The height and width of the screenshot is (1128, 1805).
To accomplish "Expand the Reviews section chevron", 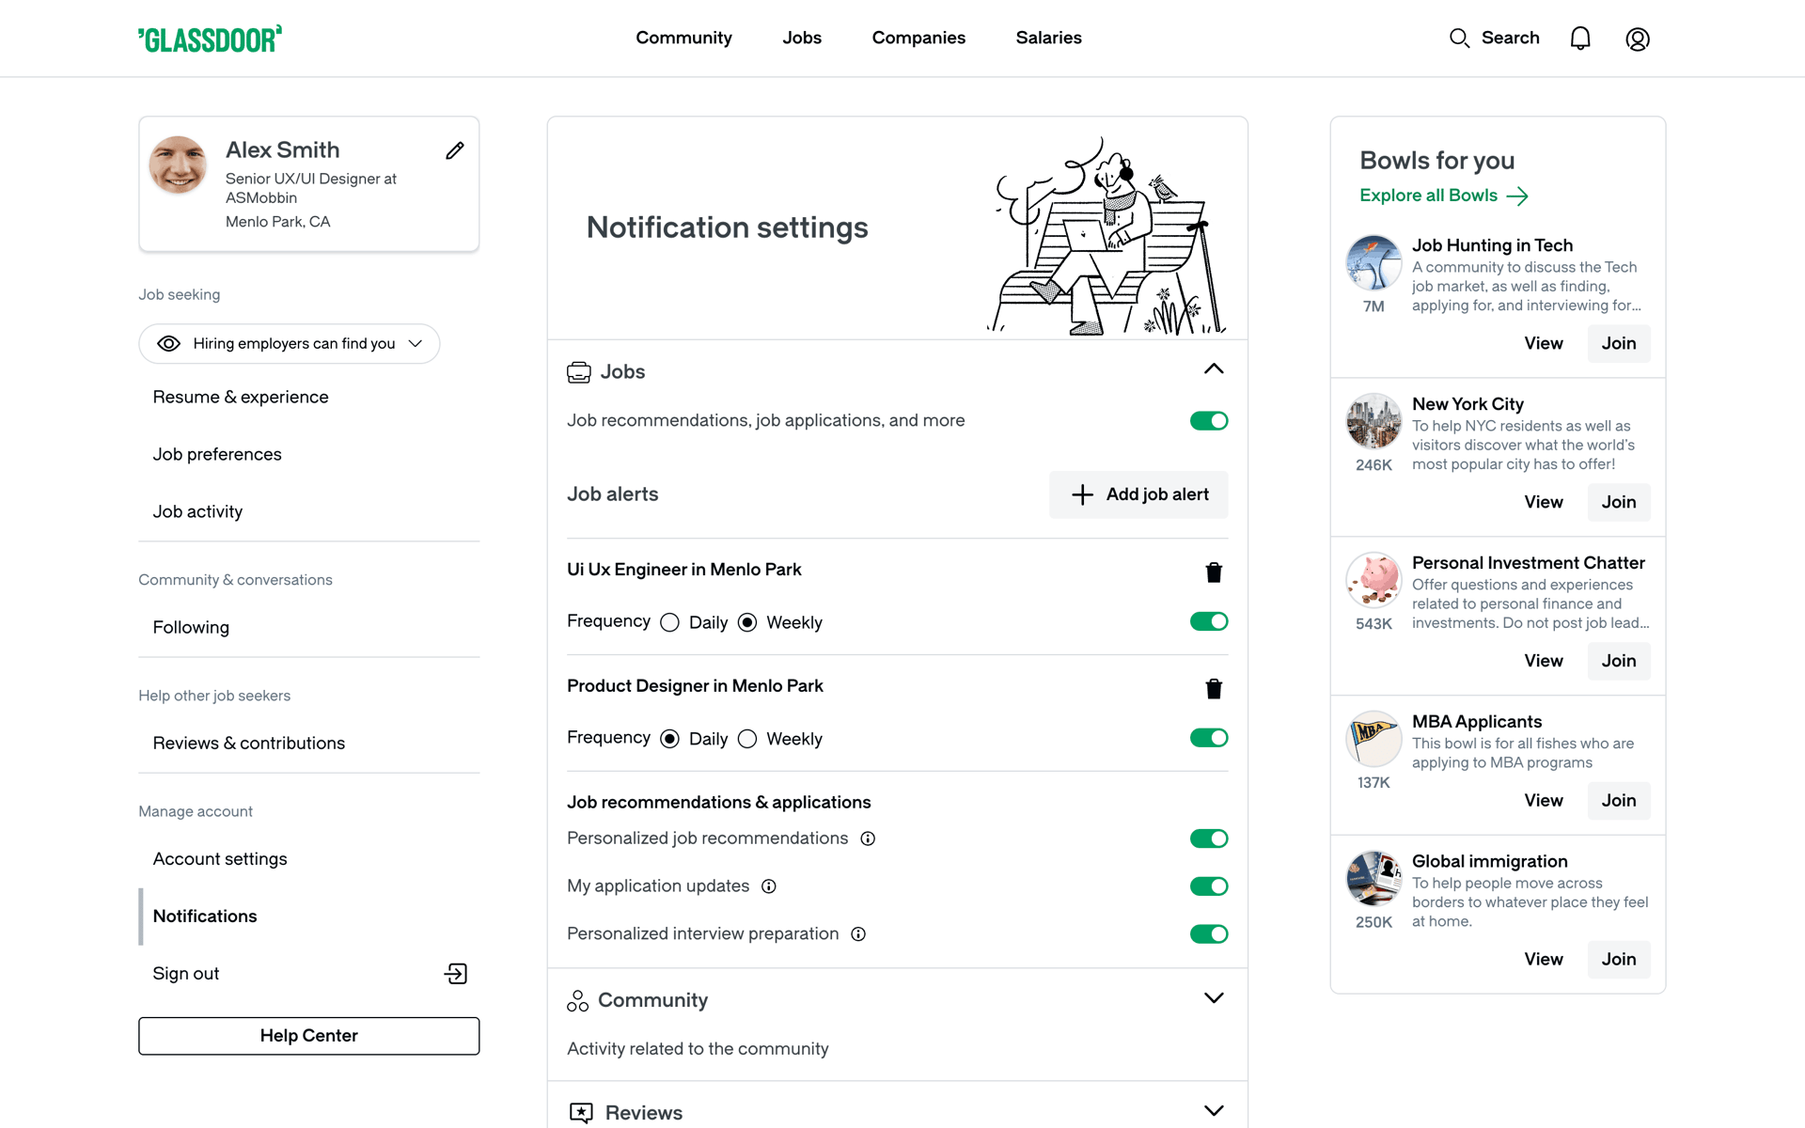I will (x=1214, y=1111).
